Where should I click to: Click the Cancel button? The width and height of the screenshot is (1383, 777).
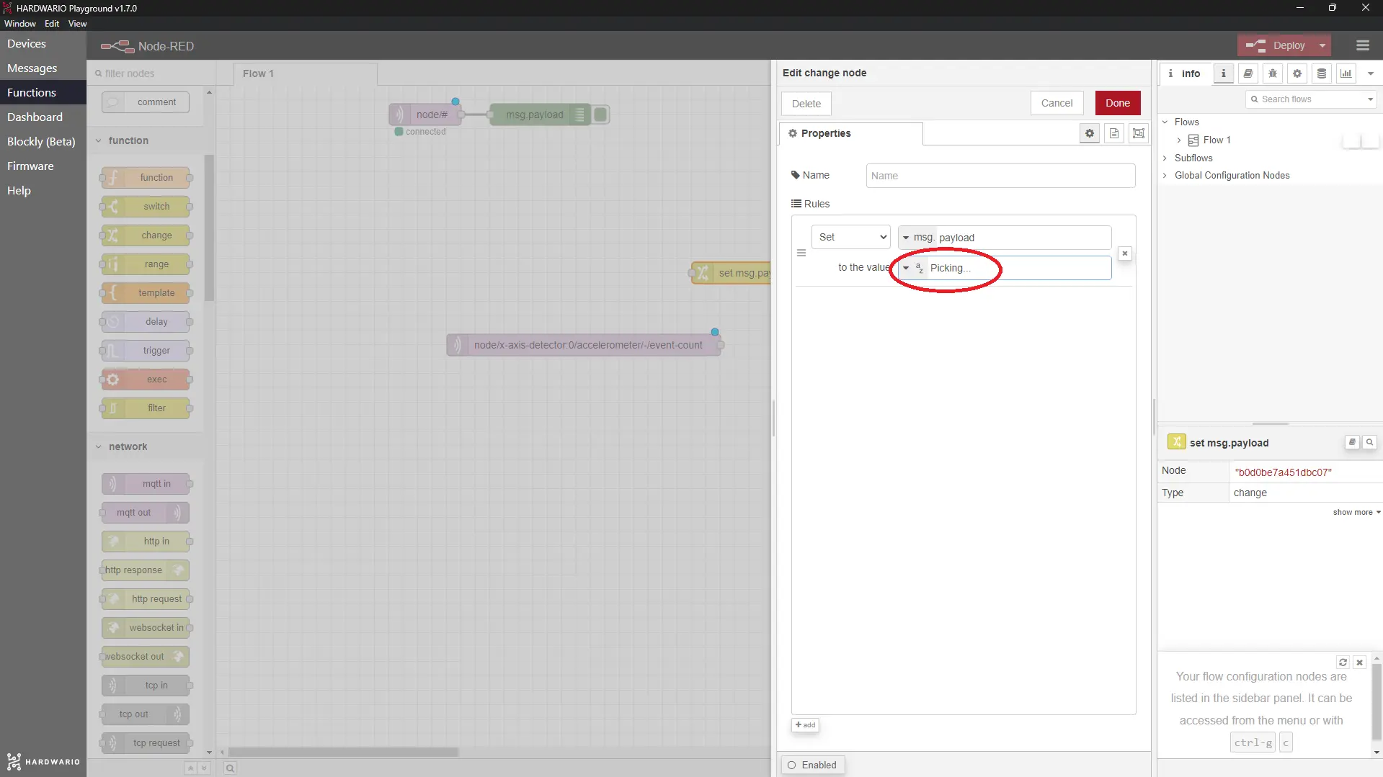[x=1057, y=103]
